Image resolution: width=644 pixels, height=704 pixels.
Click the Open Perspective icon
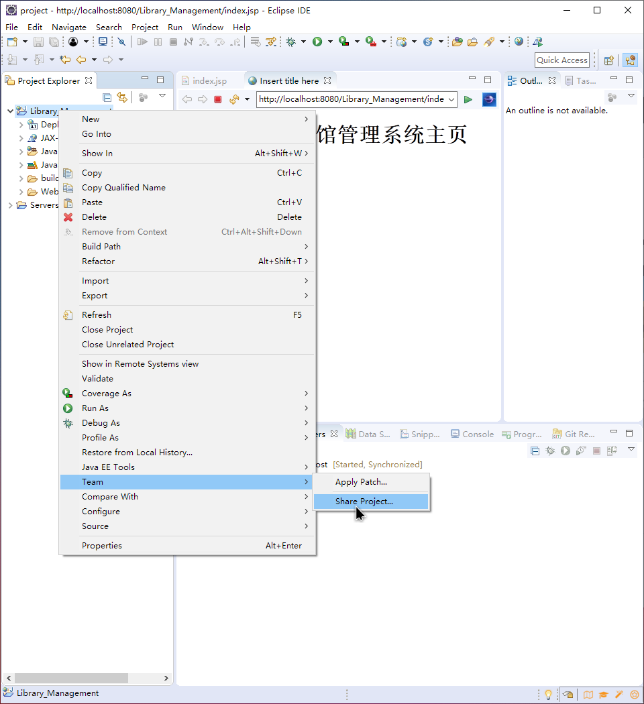point(609,60)
